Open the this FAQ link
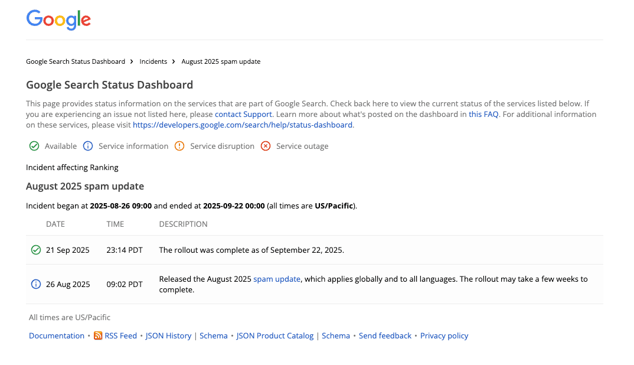This screenshot has width=634, height=365. click(x=483, y=114)
